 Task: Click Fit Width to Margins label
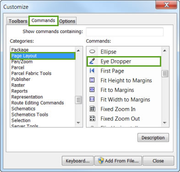tap(125, 99)
